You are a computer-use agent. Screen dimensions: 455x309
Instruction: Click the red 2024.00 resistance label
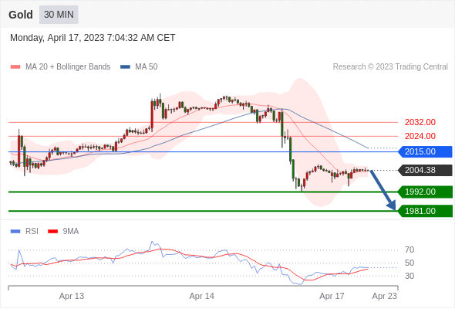coord(420,136)
